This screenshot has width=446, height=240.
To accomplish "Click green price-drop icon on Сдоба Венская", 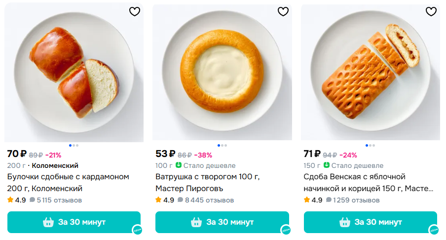I will [327, 165].
